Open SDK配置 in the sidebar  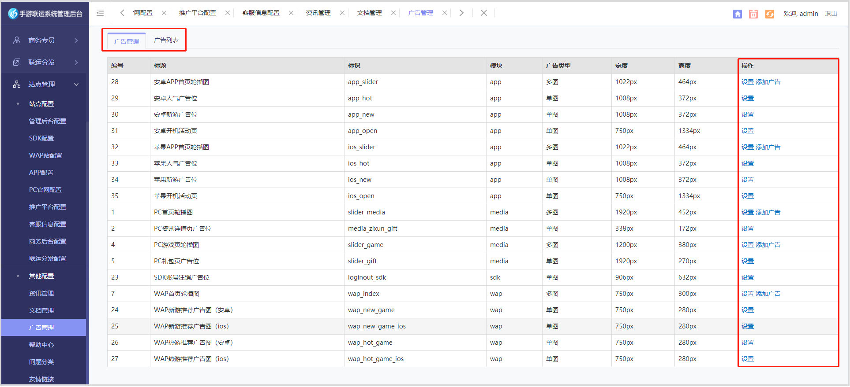41,138
